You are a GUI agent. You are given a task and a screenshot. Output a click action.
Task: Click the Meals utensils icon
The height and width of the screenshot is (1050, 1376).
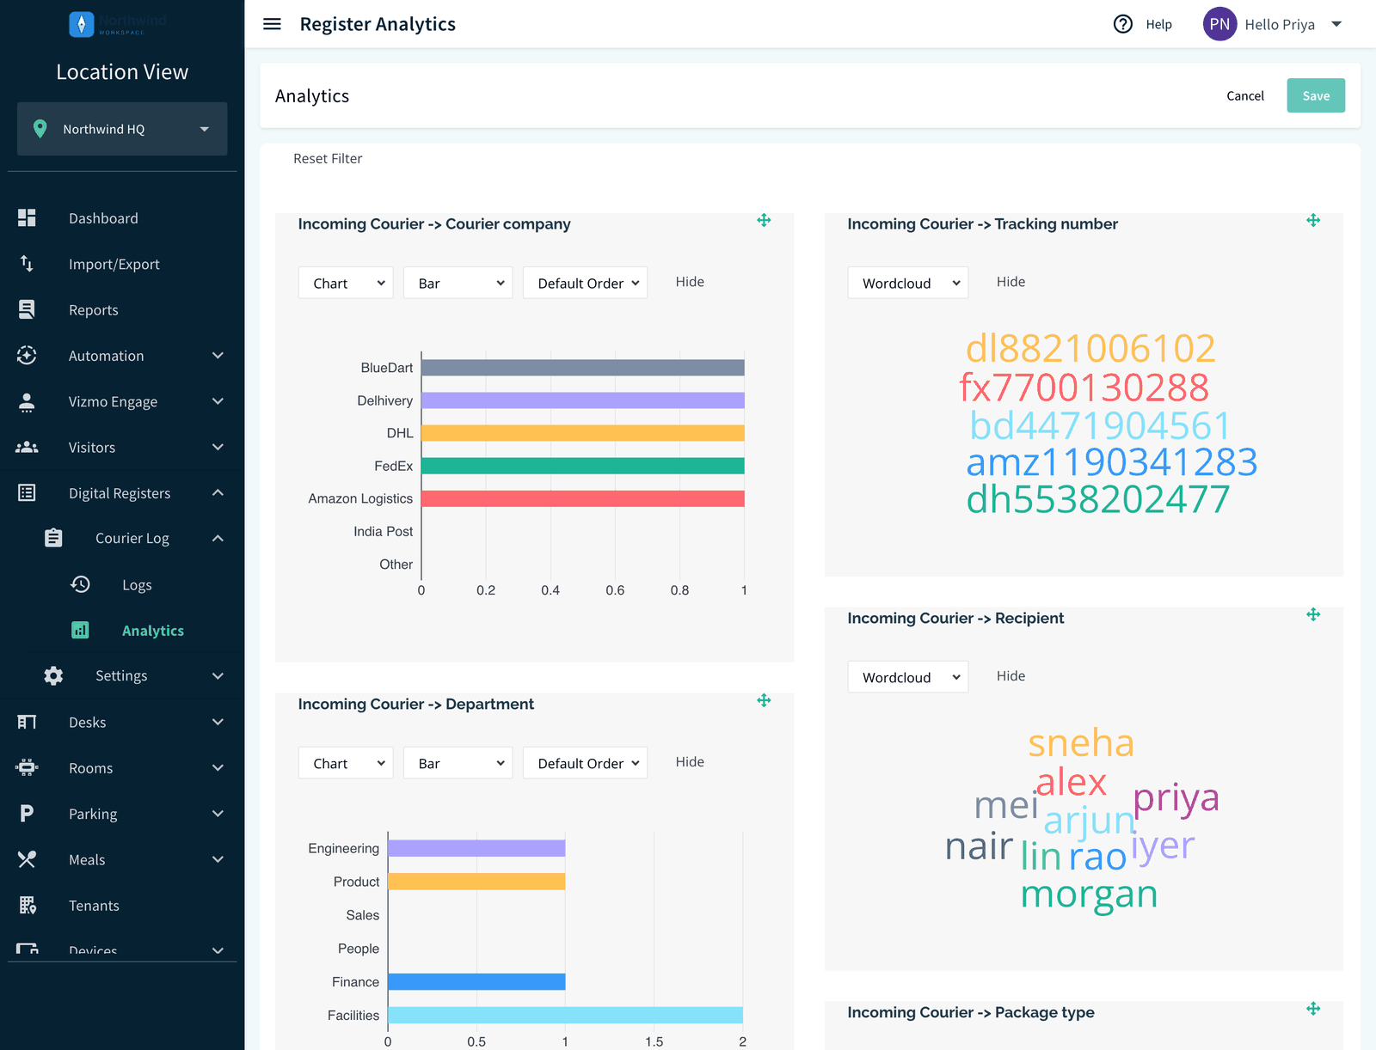point(27,859)
